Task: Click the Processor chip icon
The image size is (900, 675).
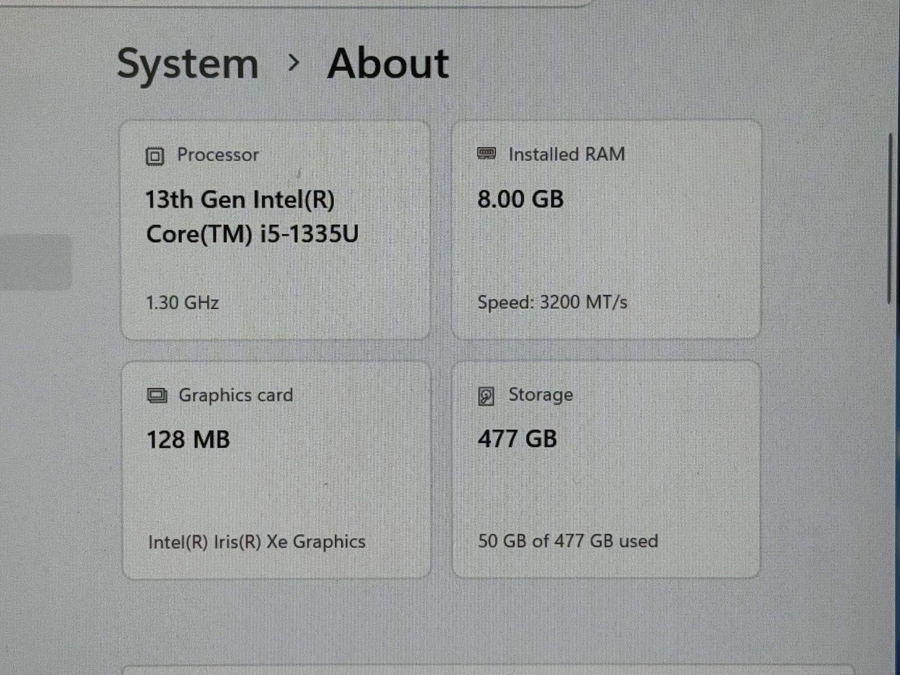Action: tap(155, 156)
